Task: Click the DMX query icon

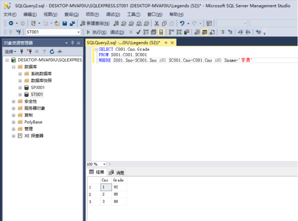Action: [131, 23]
